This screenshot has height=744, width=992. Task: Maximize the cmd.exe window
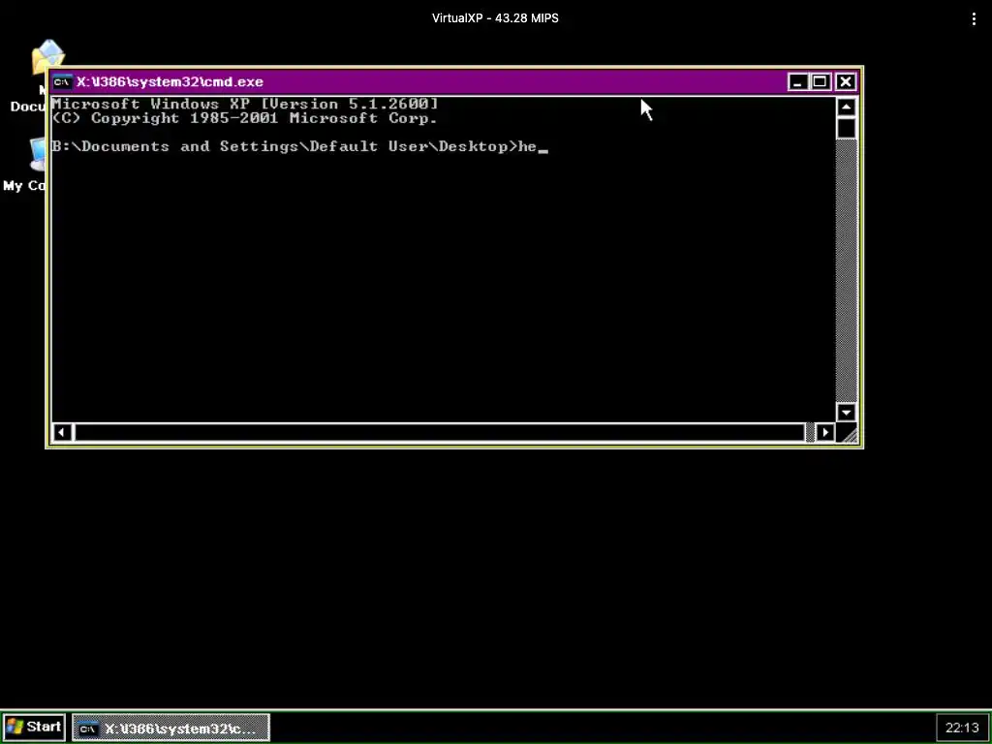click(820, 81)
